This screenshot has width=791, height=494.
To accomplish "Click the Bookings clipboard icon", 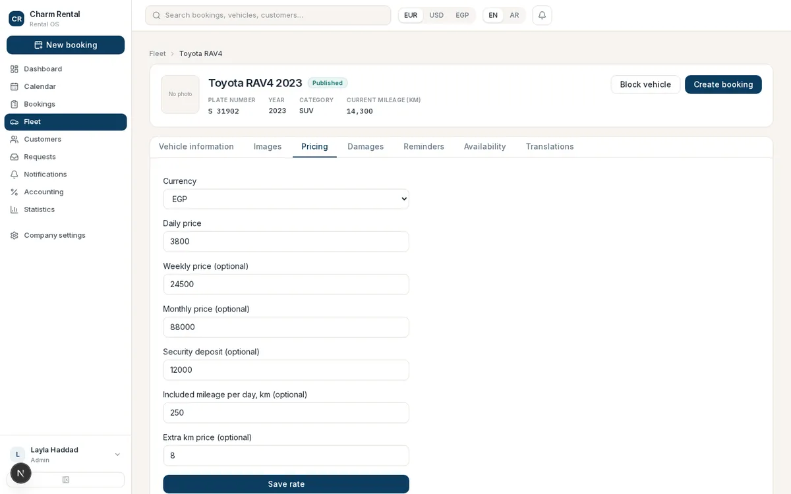I will point(15,104).
